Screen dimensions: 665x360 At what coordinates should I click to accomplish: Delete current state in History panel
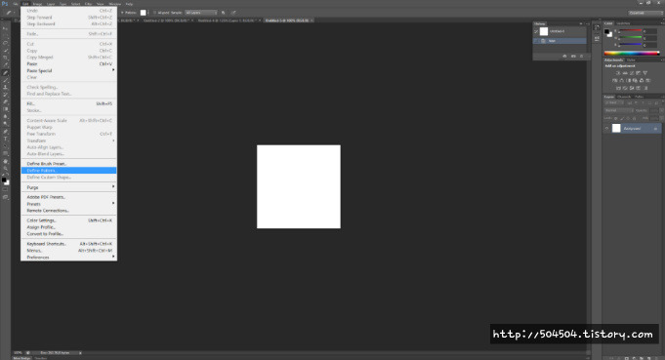(x=581, y=56)
